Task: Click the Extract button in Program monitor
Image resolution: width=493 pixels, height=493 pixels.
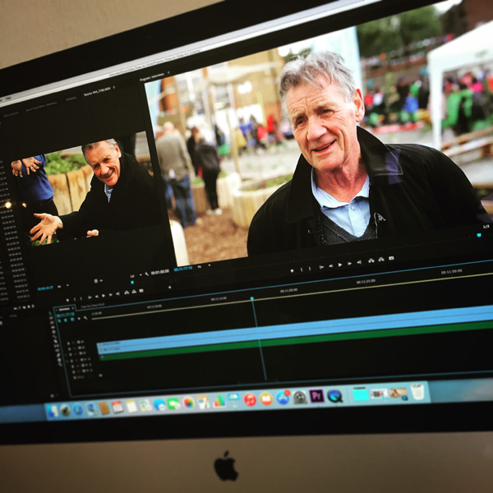Action: point(381,260)
